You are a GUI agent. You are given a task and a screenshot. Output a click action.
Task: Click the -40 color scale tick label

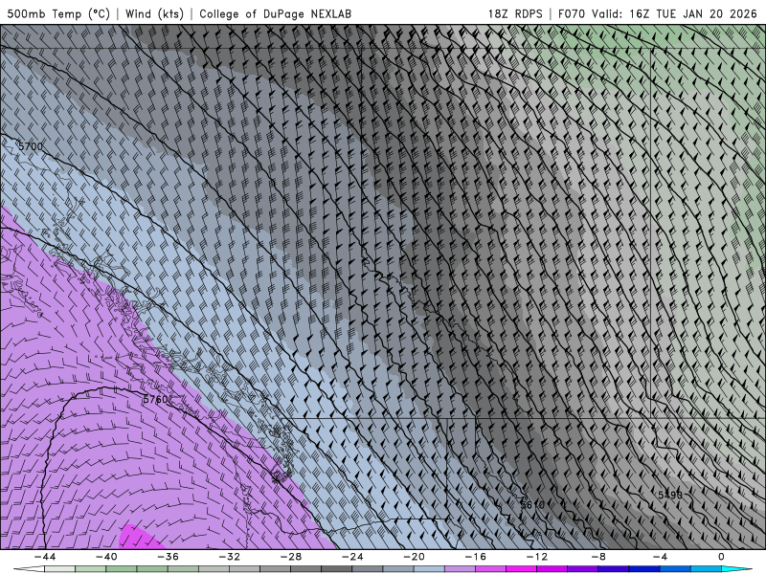pyautogui.click(x=106, y=557)
